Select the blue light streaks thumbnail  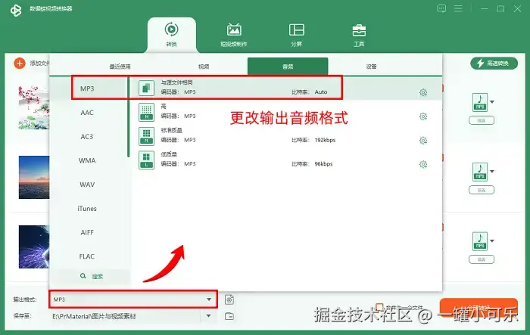pyautogui.click(x=34, y=247)
